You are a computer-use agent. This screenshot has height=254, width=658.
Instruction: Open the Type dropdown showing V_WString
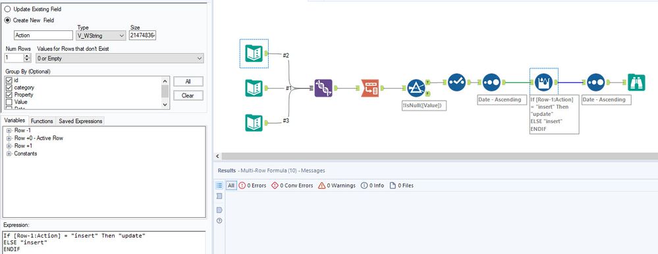(x=101, y=36)
